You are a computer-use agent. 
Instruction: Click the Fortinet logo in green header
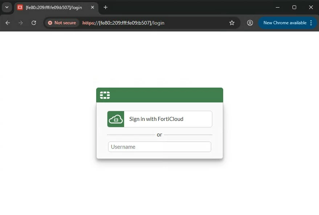pos(105,95)
